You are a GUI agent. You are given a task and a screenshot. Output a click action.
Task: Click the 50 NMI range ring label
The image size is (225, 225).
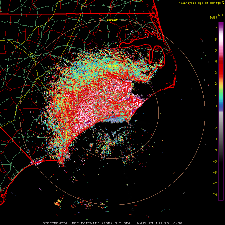tap(112, 66)
